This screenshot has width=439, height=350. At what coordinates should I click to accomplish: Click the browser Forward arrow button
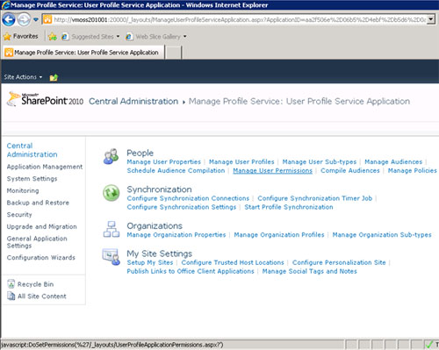point(24,20)
